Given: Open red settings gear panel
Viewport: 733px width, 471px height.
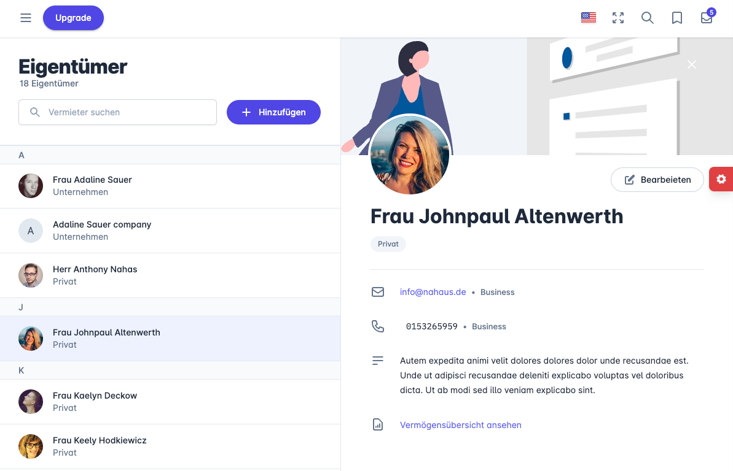Looking at the screenshot, I should [721, 179].
